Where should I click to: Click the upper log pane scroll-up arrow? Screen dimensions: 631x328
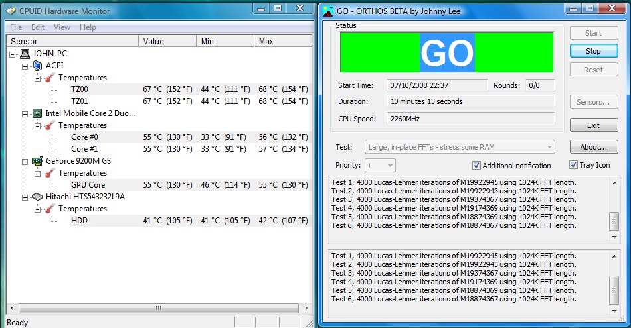[x=614, y=183]
